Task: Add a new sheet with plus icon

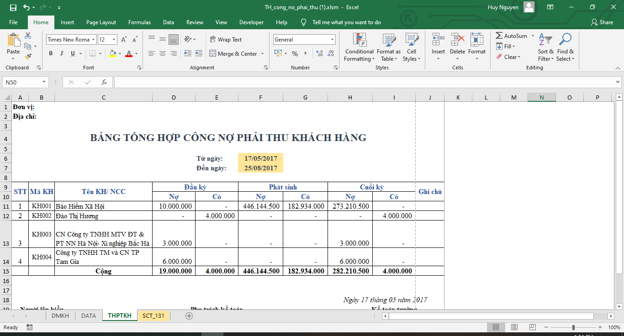Action: point(189,315)
